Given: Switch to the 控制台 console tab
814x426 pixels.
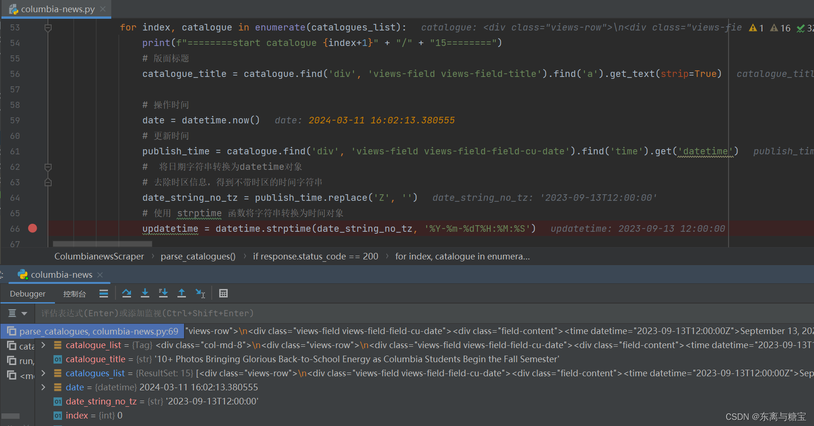Looking at the screenshot, I should pyautogui.click(x=75, y=294).
